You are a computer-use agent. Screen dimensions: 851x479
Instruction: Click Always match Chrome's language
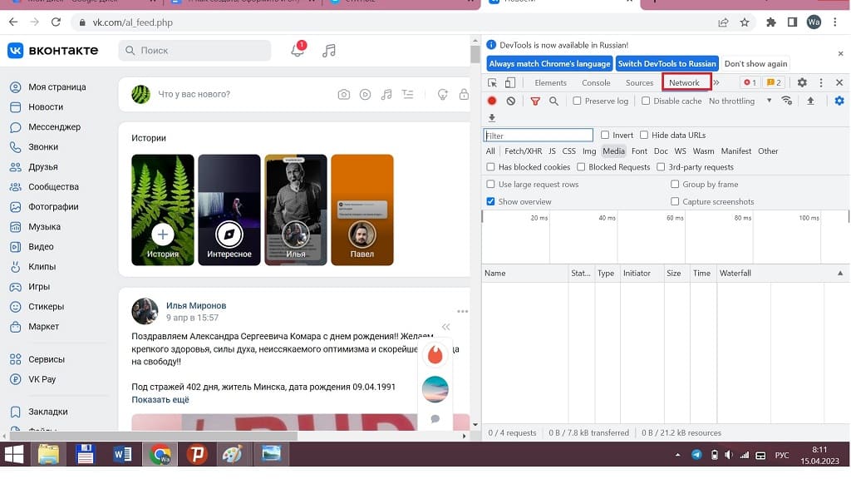point(550,63)
